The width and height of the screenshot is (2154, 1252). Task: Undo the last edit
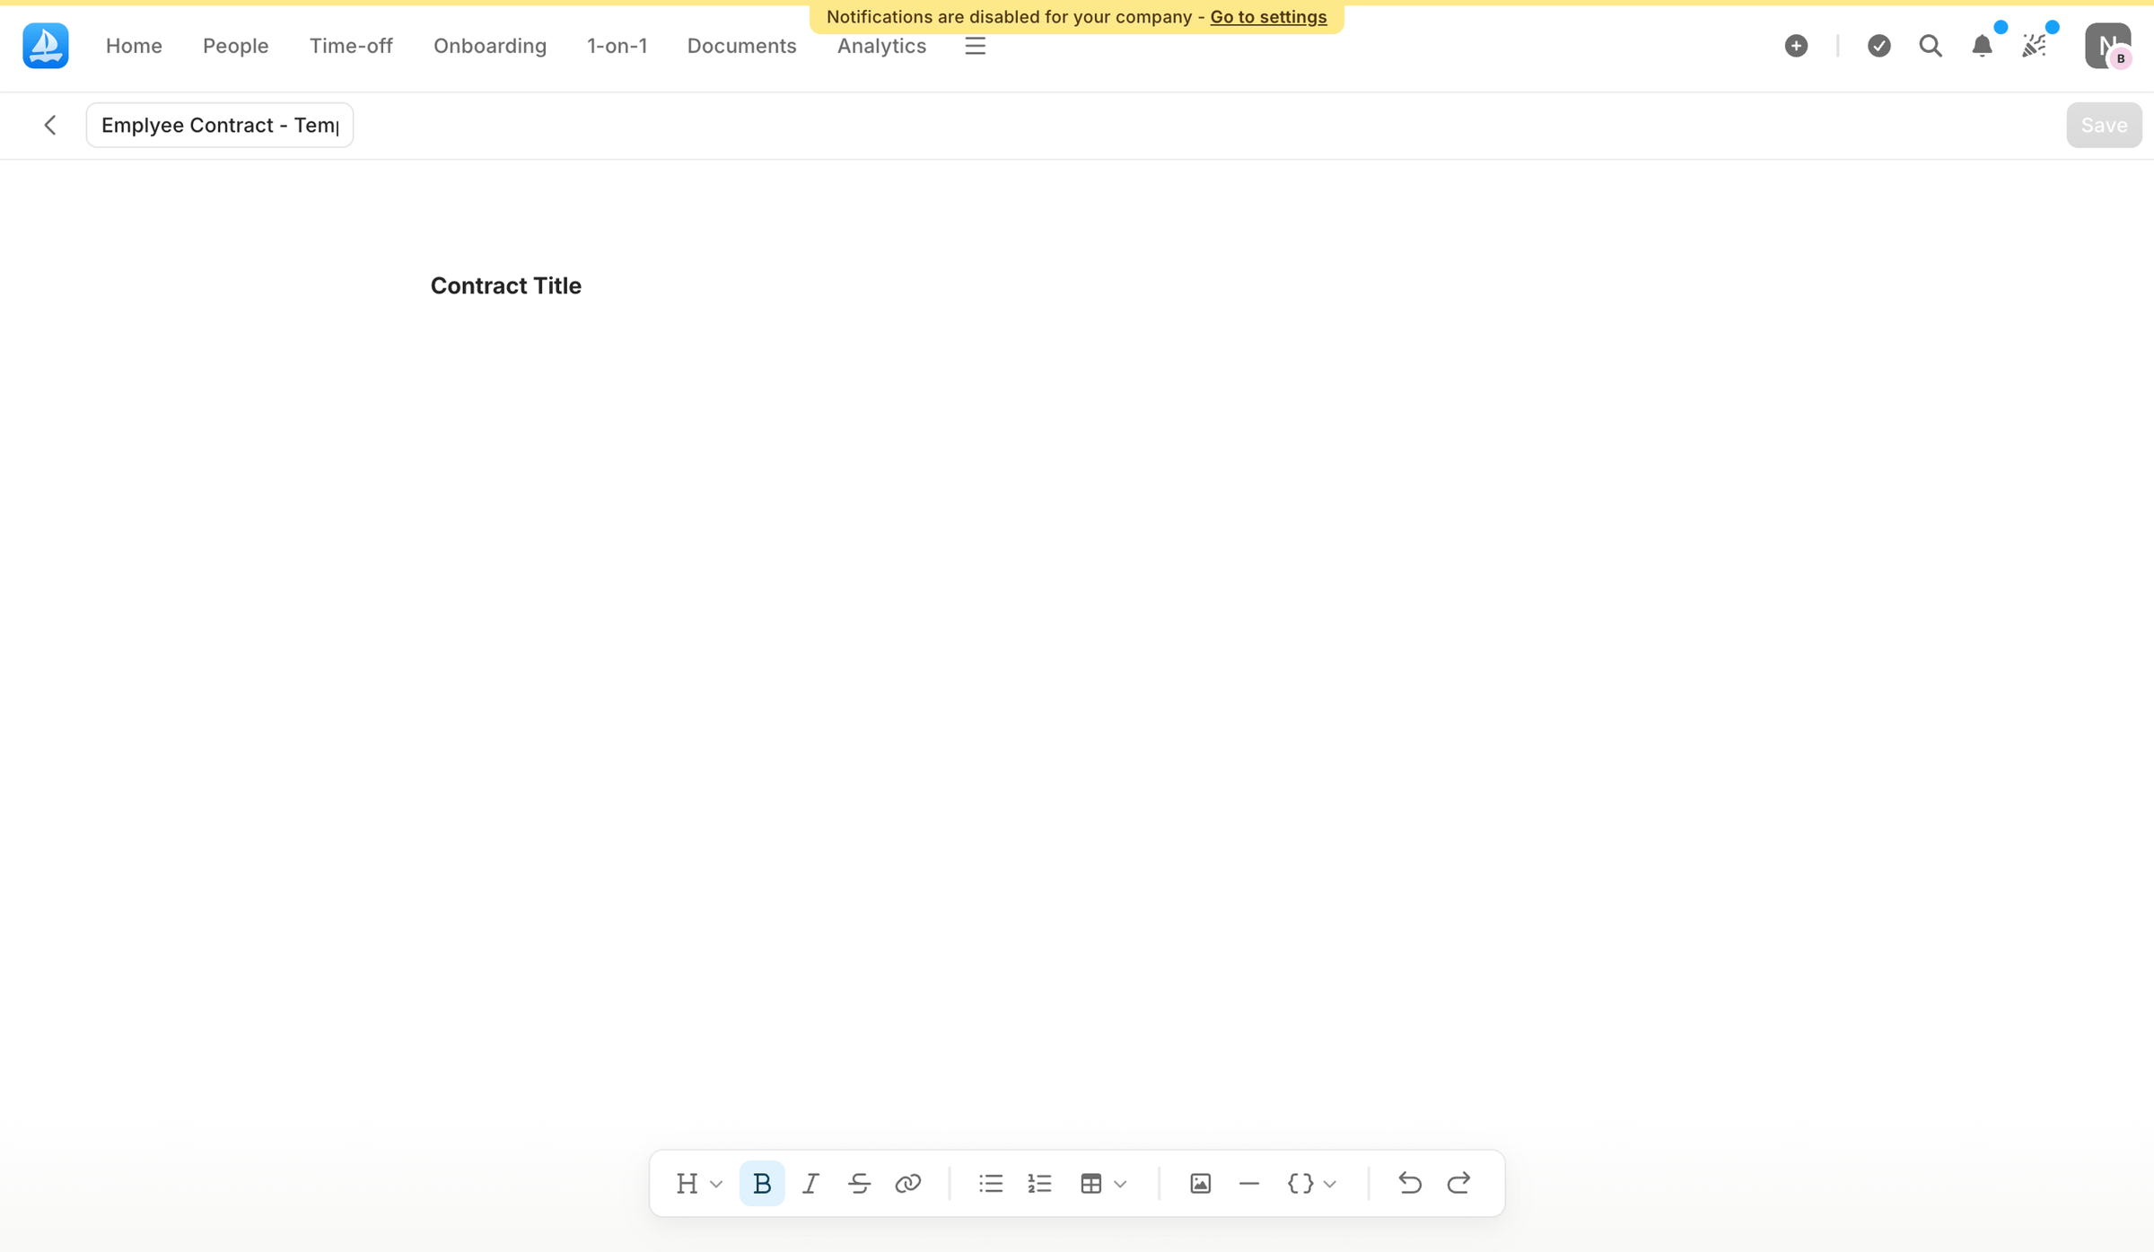(1409, 1183)
